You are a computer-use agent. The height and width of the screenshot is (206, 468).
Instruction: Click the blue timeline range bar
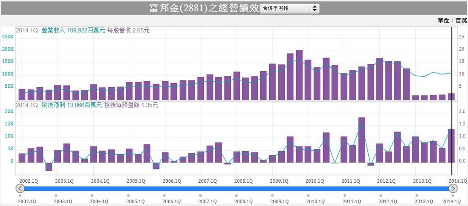pos(236,188)
